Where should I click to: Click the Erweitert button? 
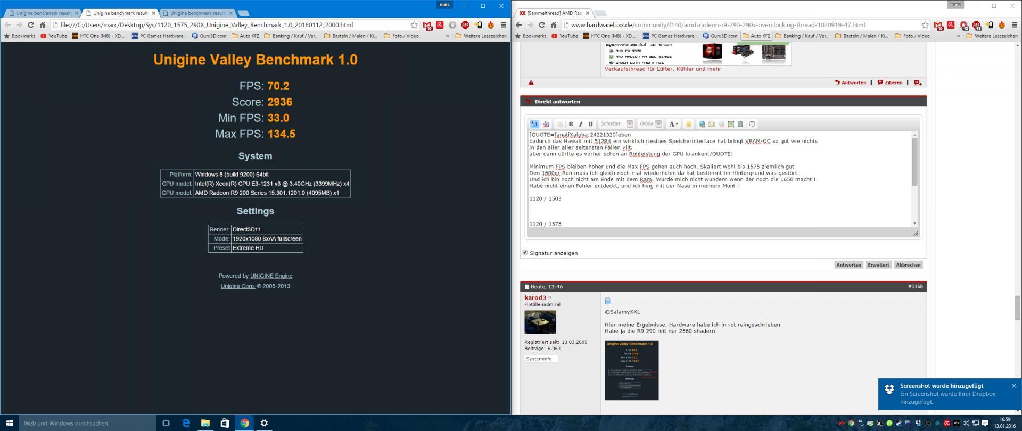click(x=878, y=264)
